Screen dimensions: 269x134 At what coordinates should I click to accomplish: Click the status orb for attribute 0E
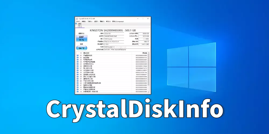77,83
